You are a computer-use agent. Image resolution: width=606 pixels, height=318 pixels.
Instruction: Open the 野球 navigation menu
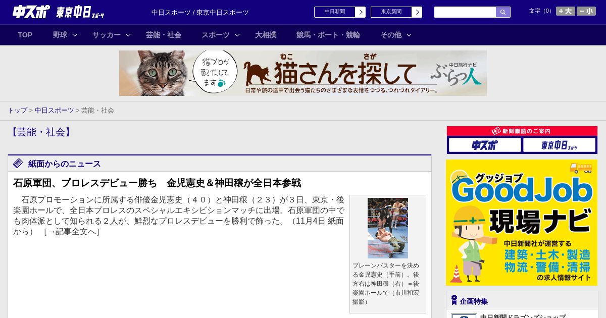60,35
